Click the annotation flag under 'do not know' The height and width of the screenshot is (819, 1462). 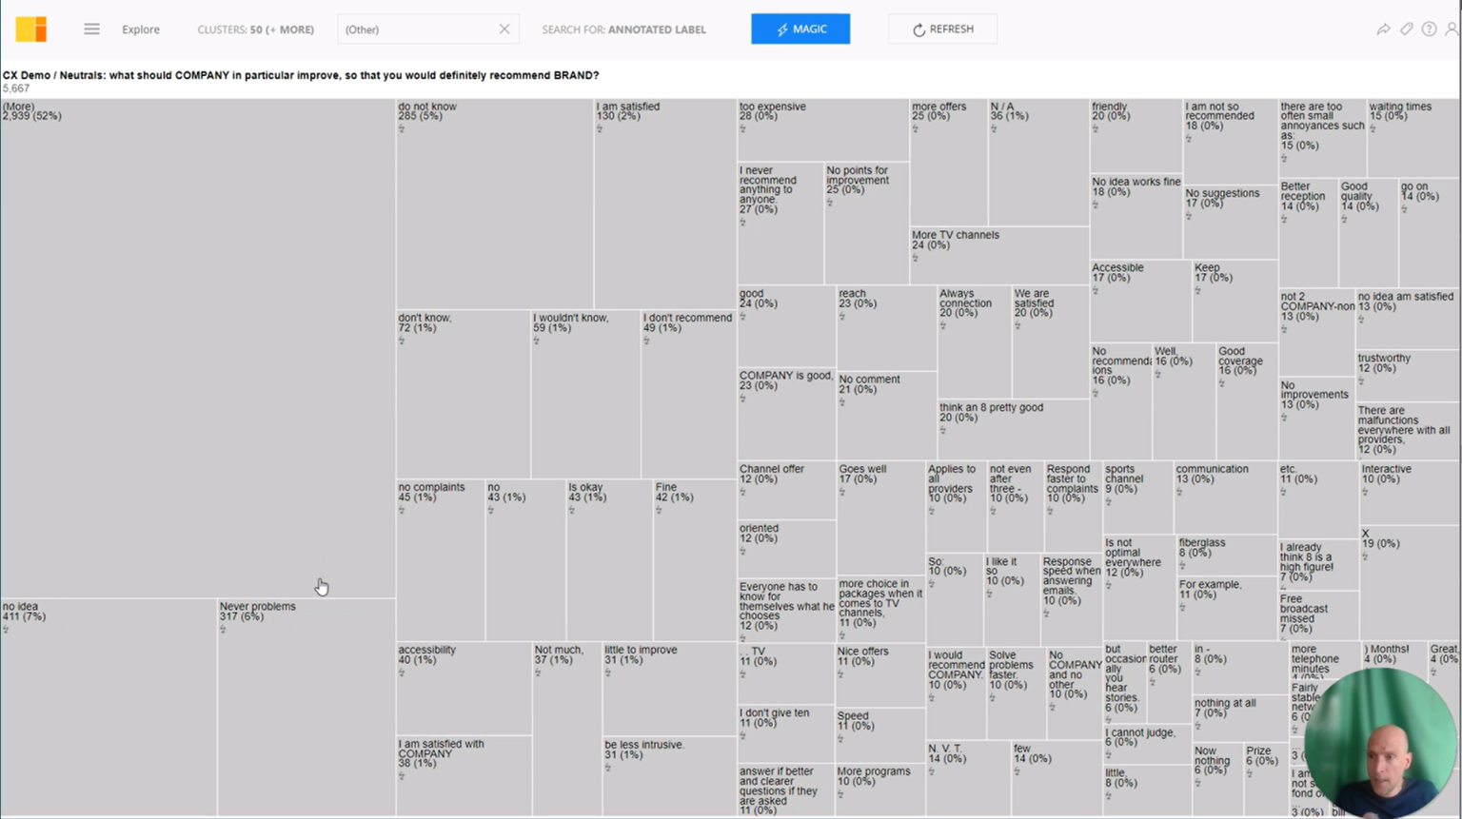[x=402, y=127]
